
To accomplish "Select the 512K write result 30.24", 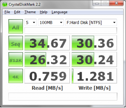I will click(x=94, y=59).
